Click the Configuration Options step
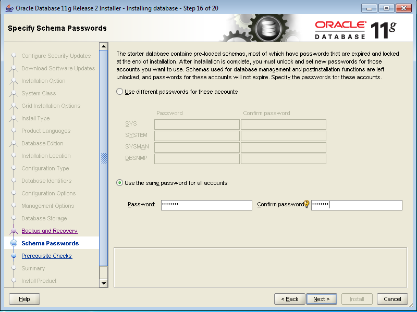Image resolution: width=417 pixels, height=312 pixels. [x=48, y=193]
